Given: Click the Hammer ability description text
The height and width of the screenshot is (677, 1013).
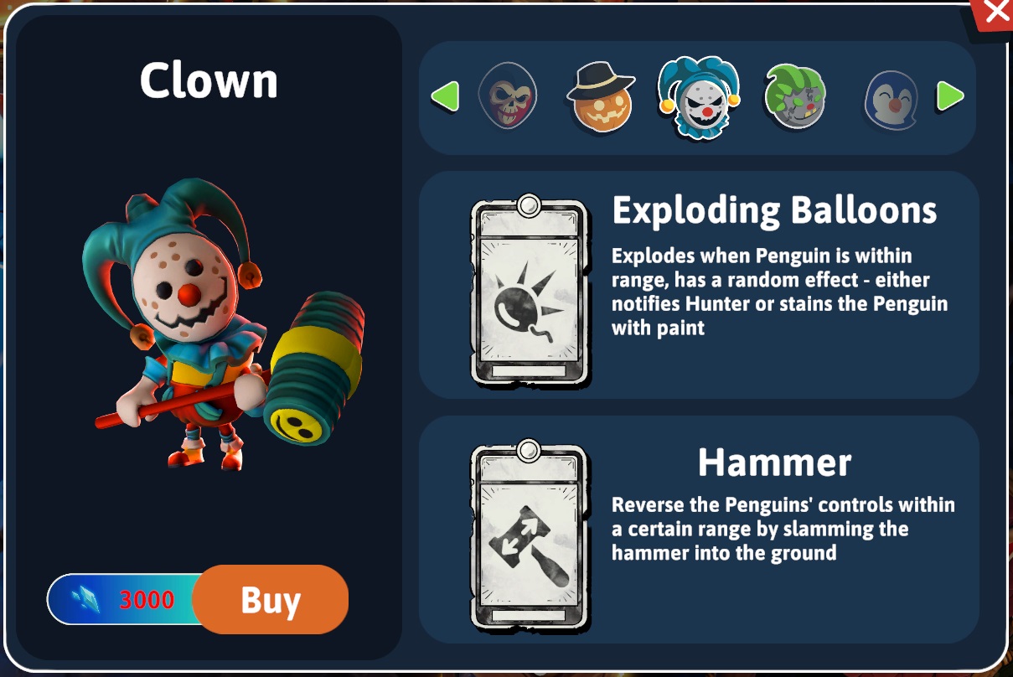Looking at the screenshot, I should pyautogui.click(x=783, y=529).
